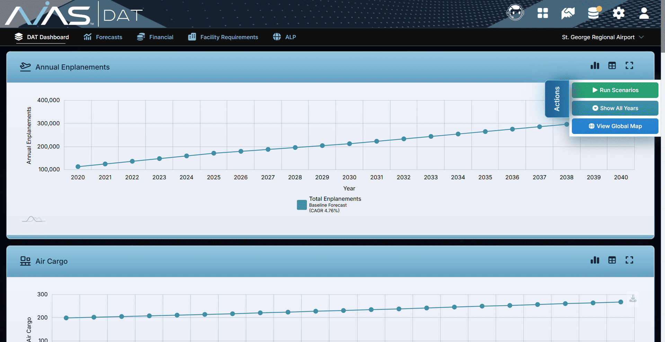Click Show All Years button
Viewport: 665px width, 342px height.
(x=615, y=108)
